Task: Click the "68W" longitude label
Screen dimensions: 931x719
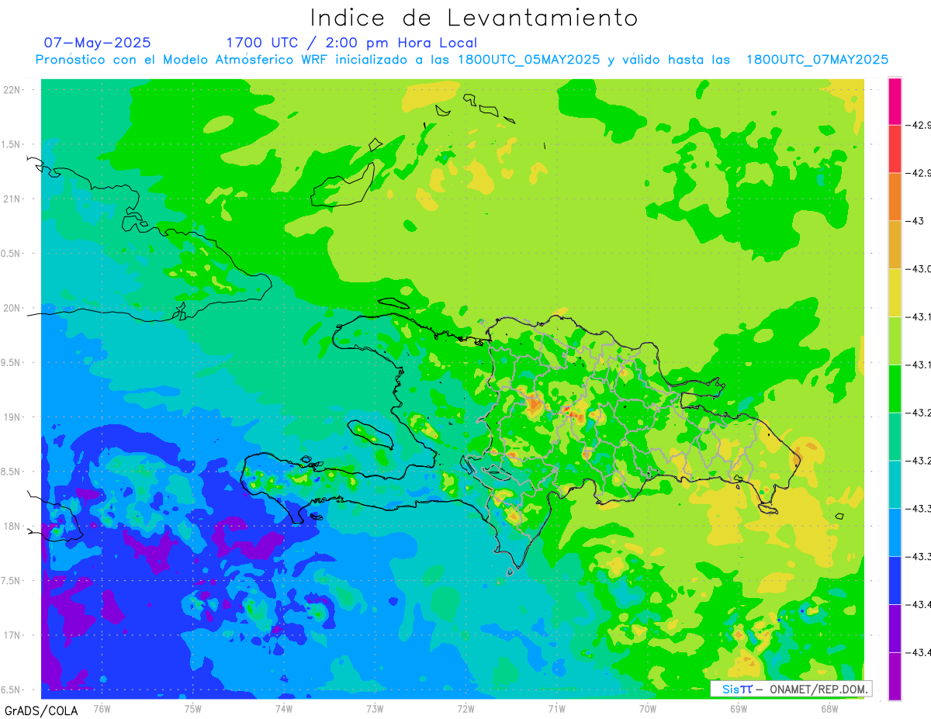Action: click(x=829, y=708)
